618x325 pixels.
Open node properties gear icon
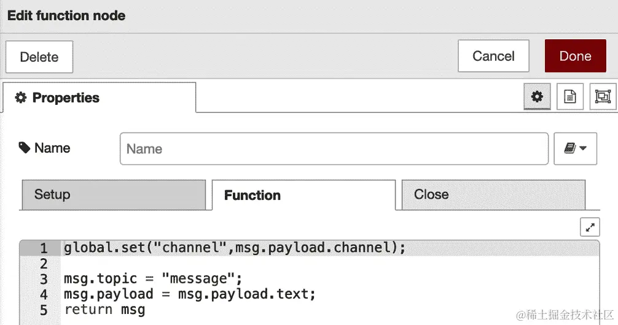537,96
